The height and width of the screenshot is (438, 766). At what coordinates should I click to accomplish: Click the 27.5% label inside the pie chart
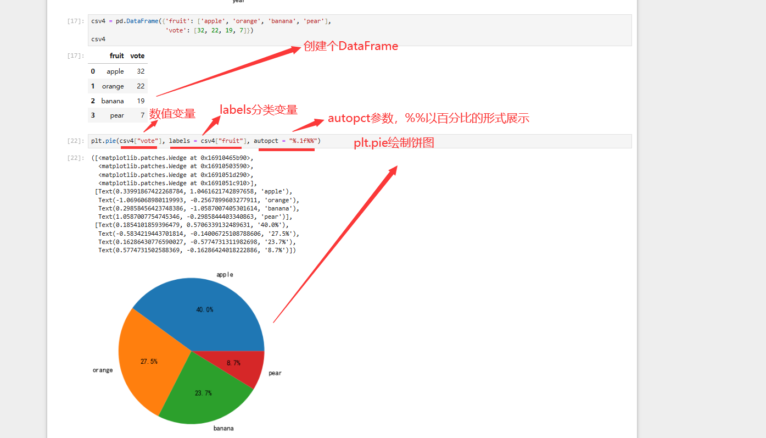(149, 362)
